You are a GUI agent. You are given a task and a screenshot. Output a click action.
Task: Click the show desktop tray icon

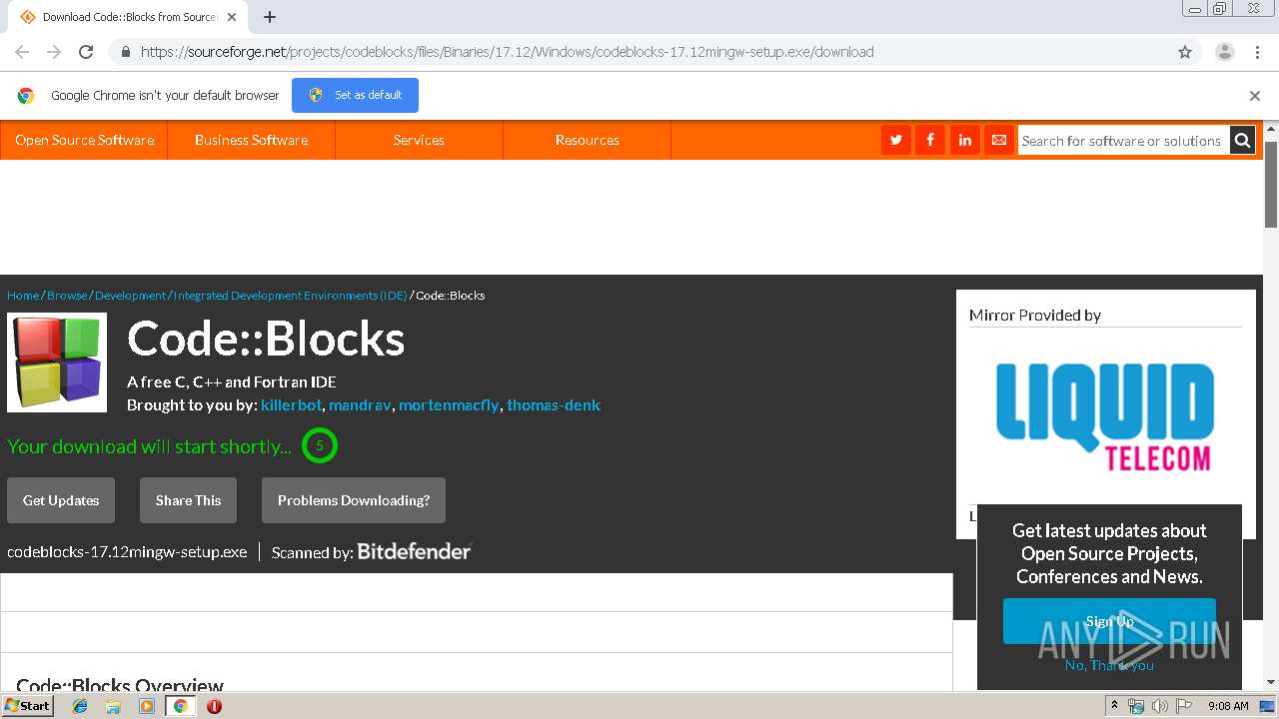tap(1267, 706)
